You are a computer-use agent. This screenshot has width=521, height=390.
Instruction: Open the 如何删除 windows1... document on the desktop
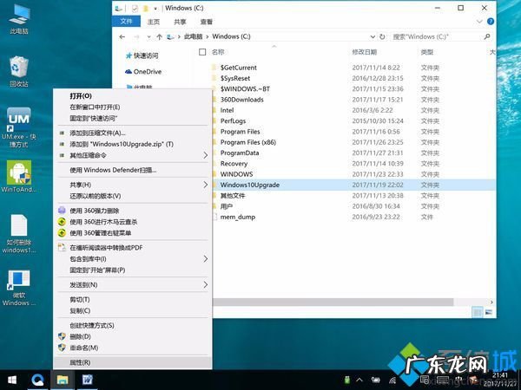coord(18,234)
